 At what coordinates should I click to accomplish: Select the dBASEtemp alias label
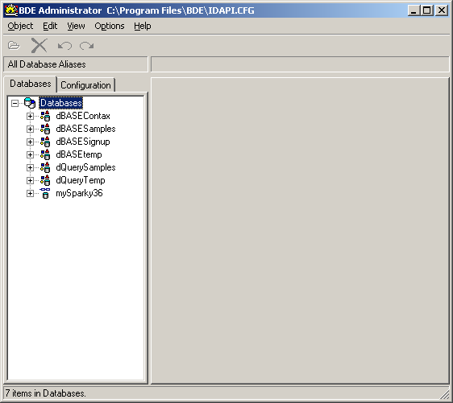[79, 154]
